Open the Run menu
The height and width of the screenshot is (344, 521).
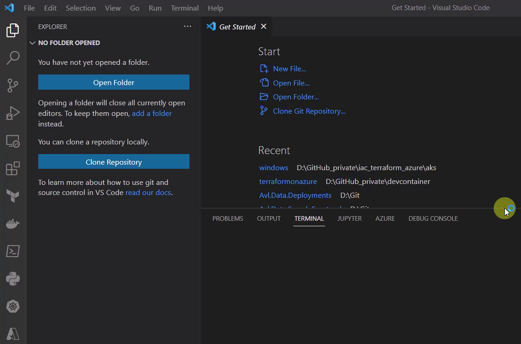pos(155,8)
